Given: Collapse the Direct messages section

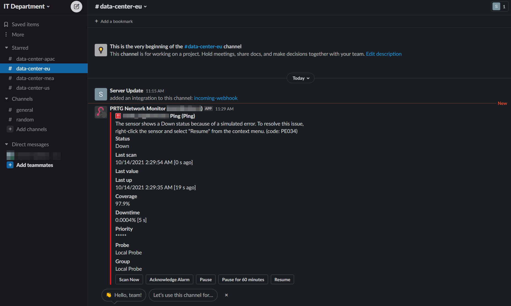Looking at the screenshot, I should coord(7,144).
